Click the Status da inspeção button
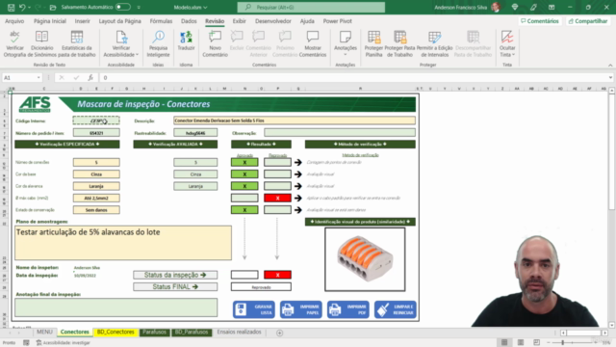 175,275
